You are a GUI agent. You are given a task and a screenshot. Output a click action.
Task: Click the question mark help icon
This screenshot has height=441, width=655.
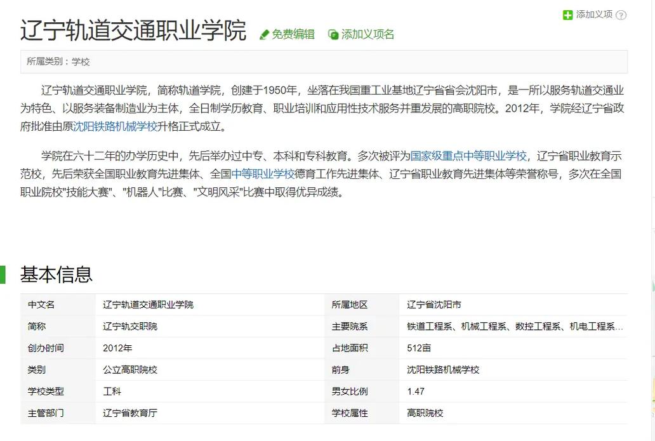click(x=621, y=15)
